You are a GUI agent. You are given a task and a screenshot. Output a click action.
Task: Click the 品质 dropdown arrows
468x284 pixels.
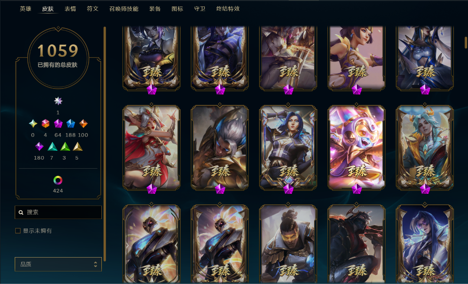tap(95, 264)
